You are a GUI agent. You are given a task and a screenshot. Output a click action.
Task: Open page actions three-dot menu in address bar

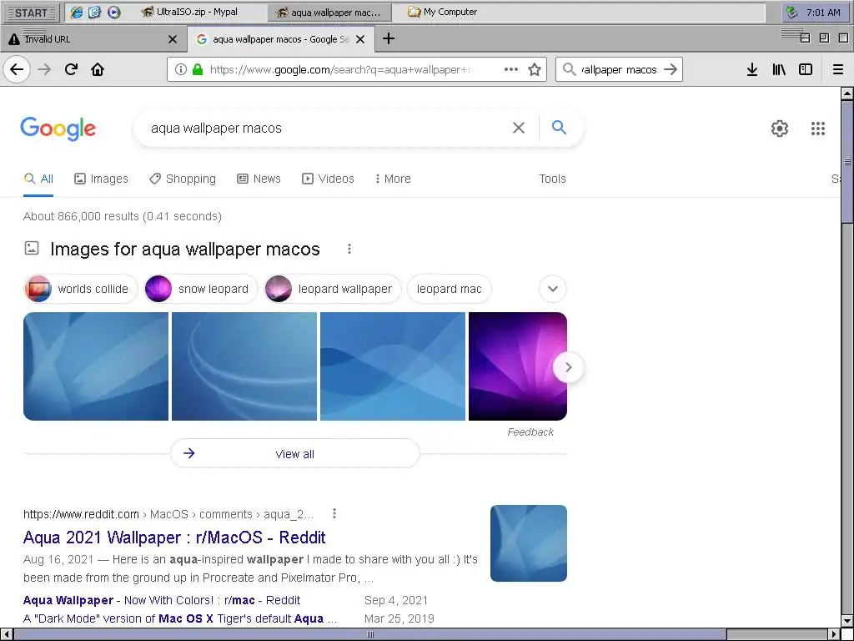tap(511, 69)
